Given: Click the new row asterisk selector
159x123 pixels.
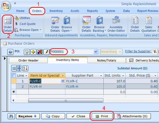Looking at the screenshot, I should pyautogui.click(x=14, y=92).
